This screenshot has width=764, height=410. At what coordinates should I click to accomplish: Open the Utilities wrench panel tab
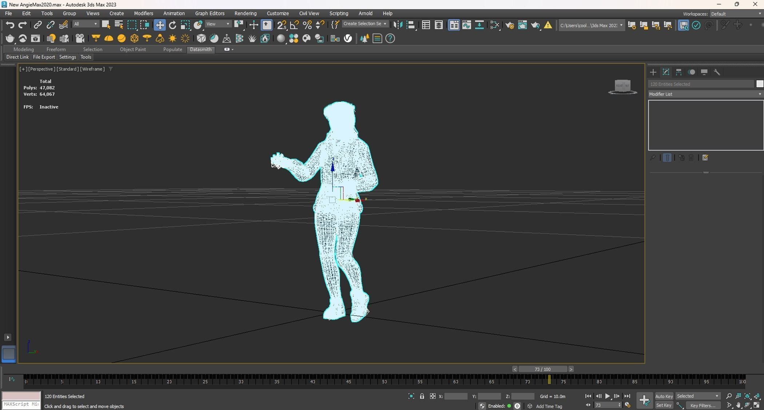[x=717, y=72]
